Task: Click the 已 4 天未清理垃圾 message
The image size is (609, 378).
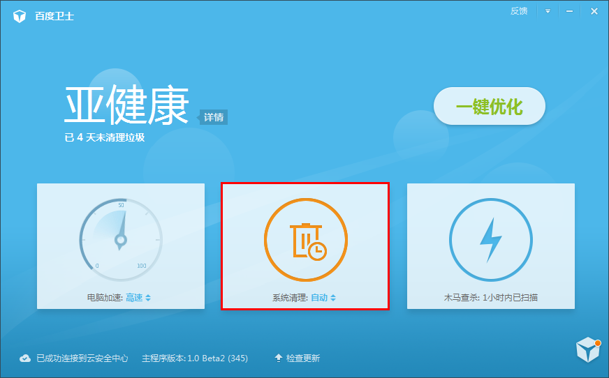Action: [105, 137]
